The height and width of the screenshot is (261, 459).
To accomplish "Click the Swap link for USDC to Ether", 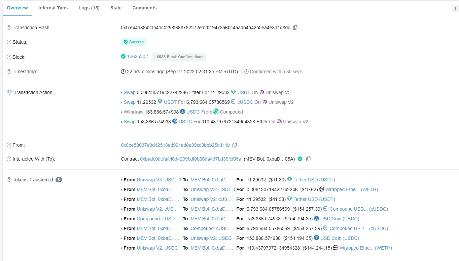I will [130, 122].
